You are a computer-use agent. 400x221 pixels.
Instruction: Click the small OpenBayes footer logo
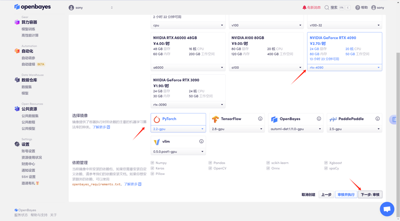pos(16,210)
